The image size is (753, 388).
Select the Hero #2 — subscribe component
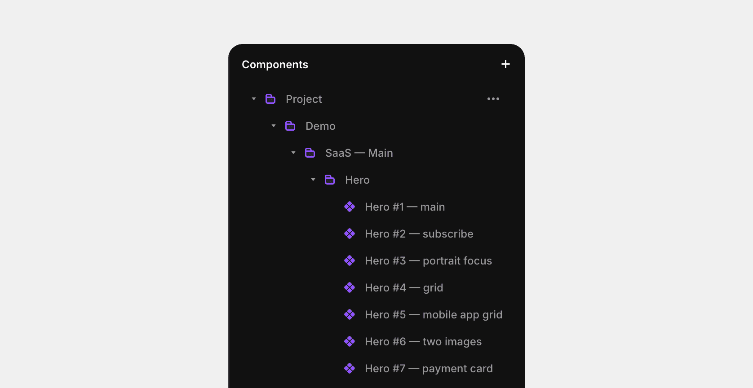[419, 234]
